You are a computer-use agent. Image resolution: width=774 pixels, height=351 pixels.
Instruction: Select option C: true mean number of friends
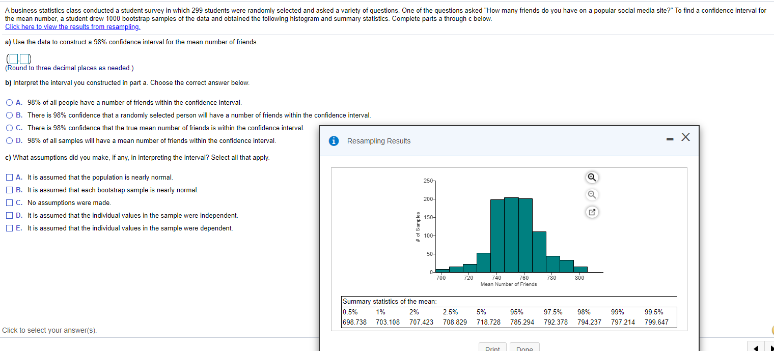click(10, 128)
